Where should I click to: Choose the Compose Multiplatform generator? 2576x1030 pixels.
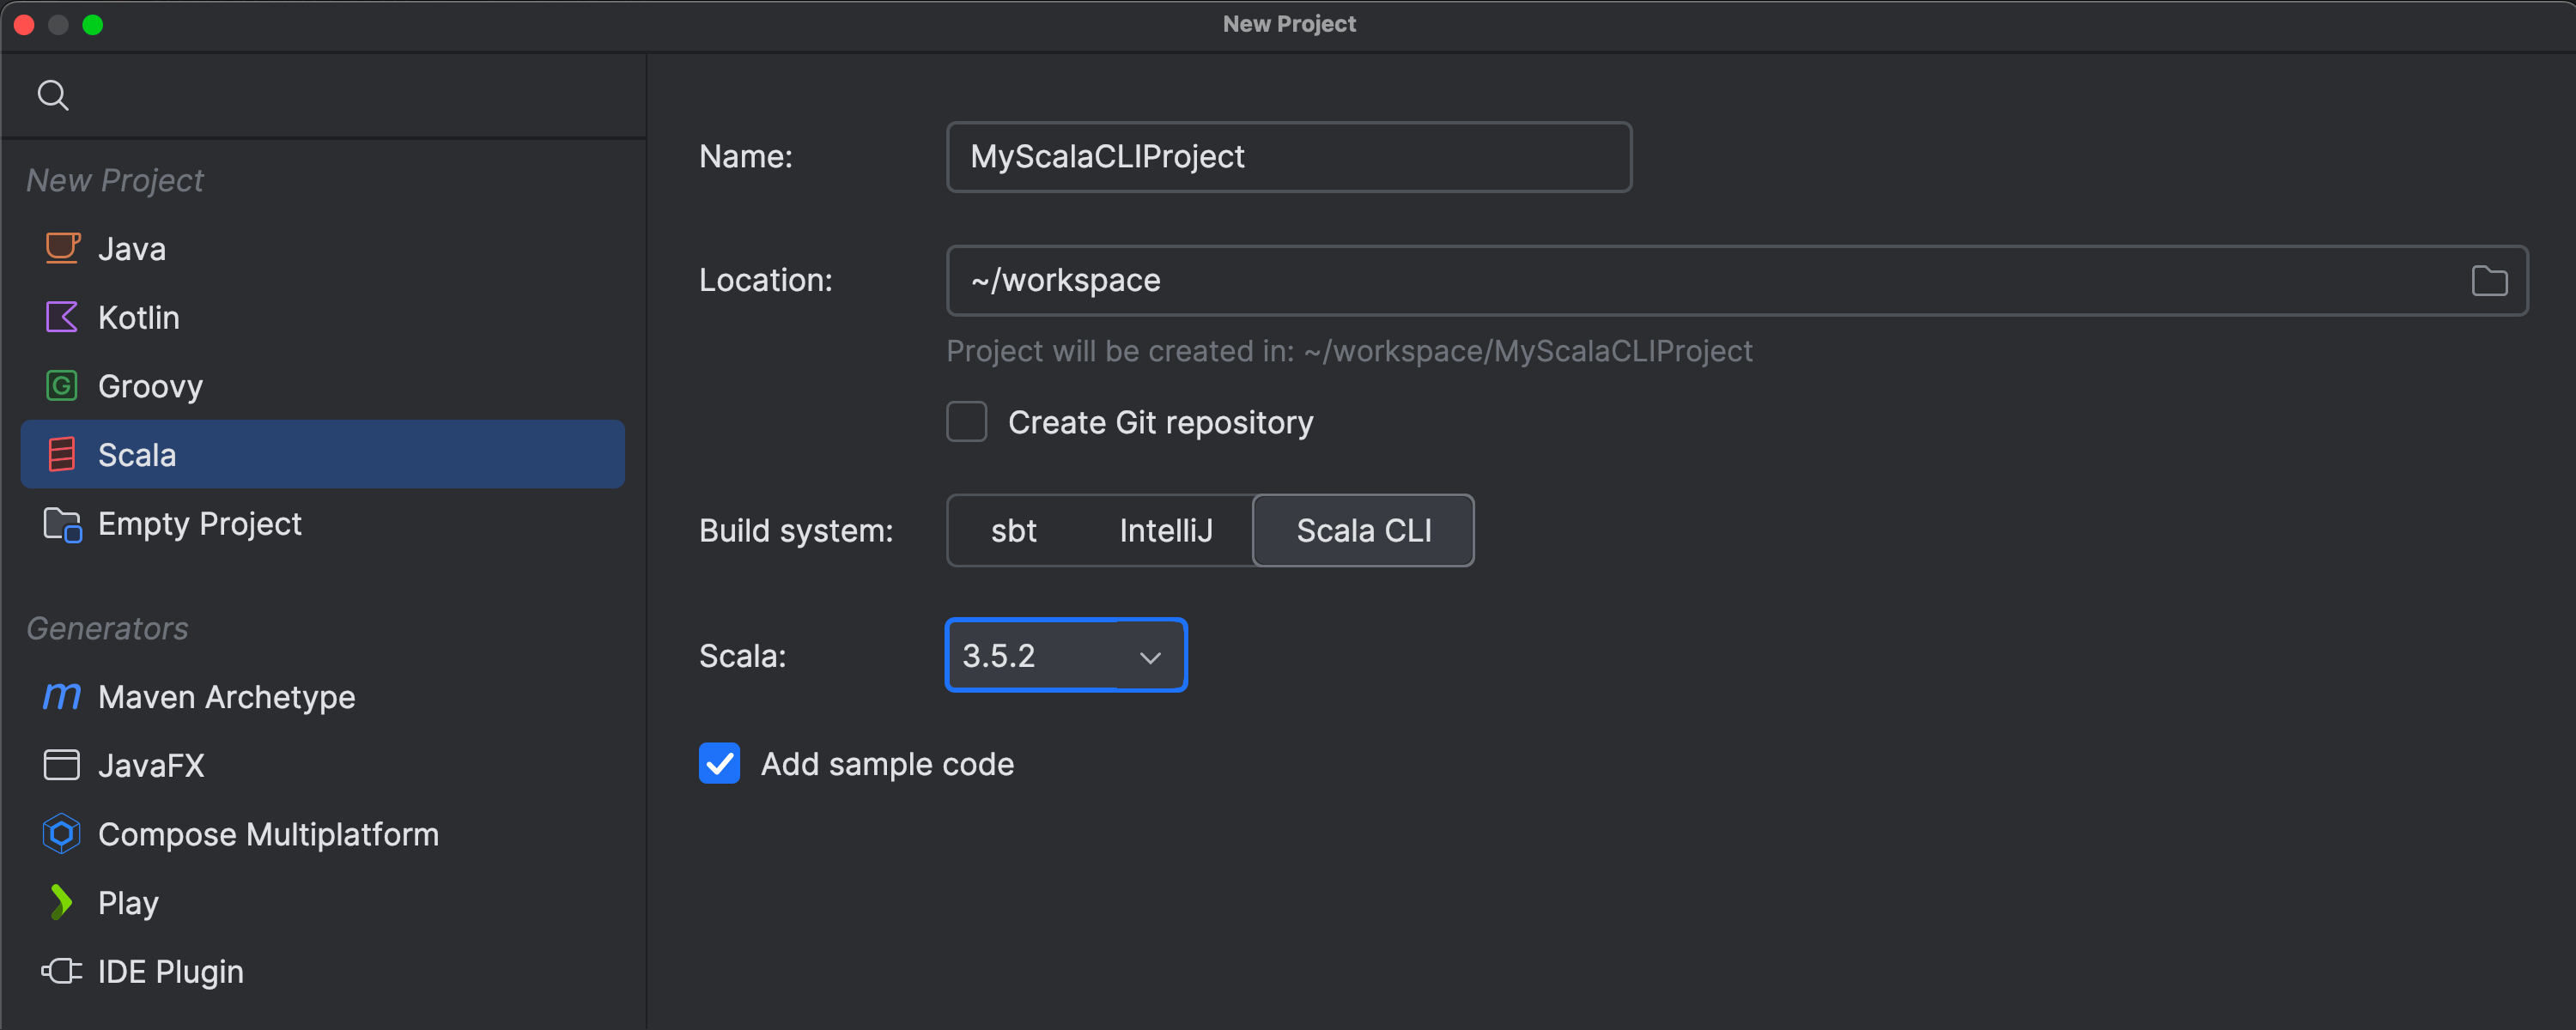pos(61,833)
